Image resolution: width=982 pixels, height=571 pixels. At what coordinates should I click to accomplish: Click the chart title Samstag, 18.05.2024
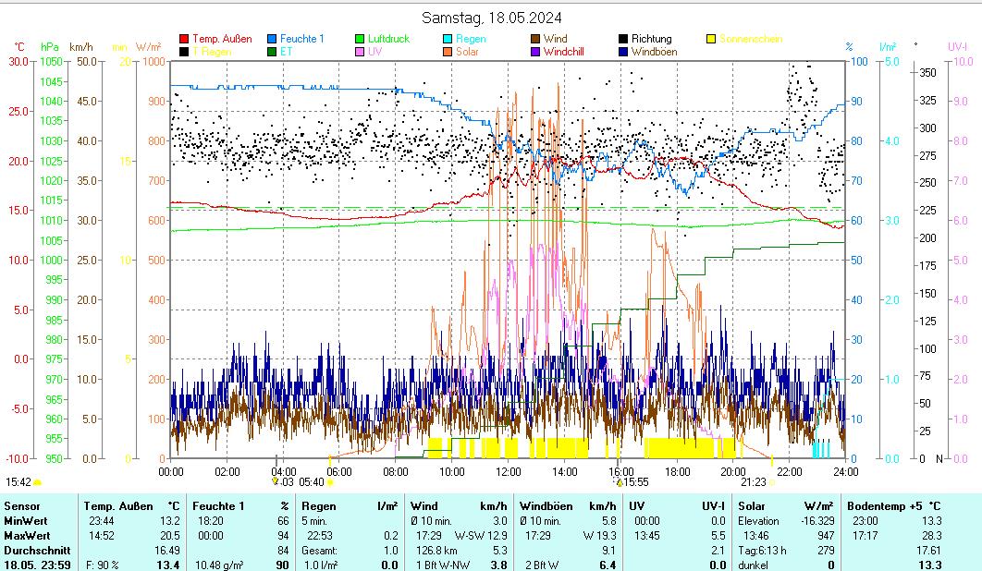[491, 18]
